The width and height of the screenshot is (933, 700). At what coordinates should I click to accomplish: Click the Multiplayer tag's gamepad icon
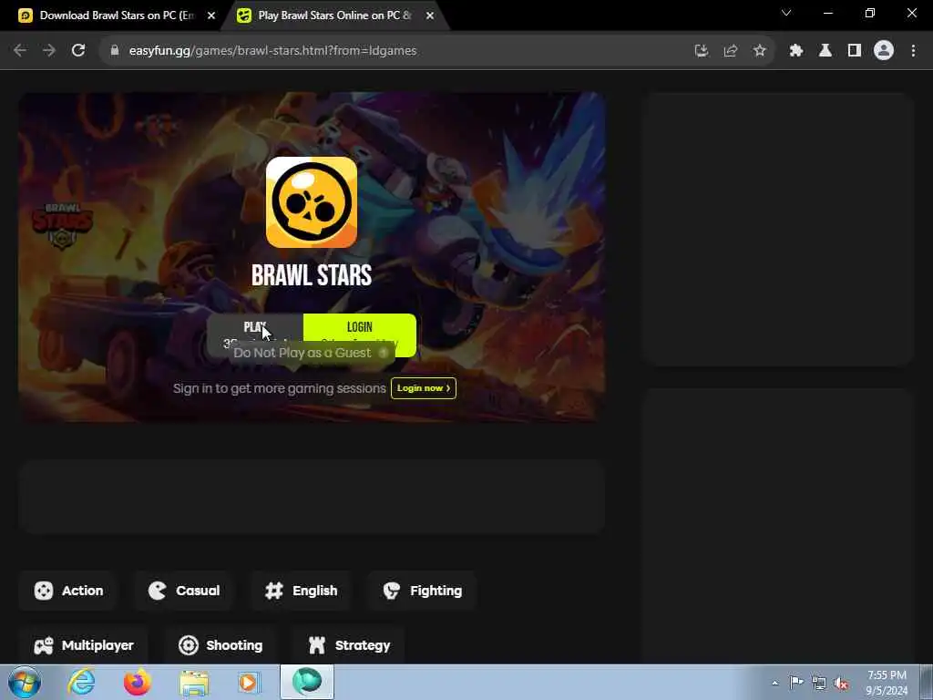coord(44,645)
